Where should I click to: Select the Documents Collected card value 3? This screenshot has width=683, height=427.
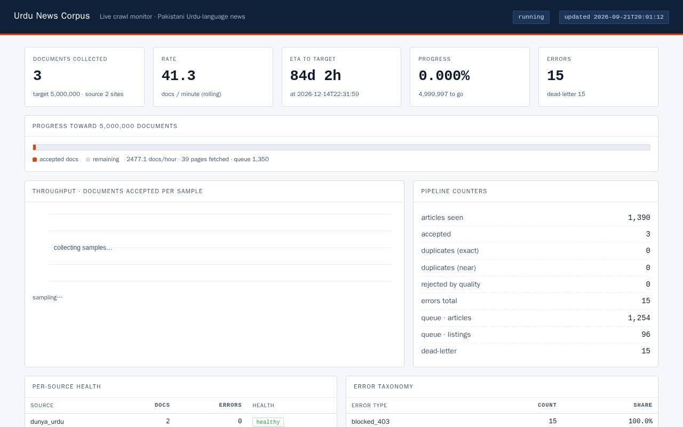(x=37, y=76)
